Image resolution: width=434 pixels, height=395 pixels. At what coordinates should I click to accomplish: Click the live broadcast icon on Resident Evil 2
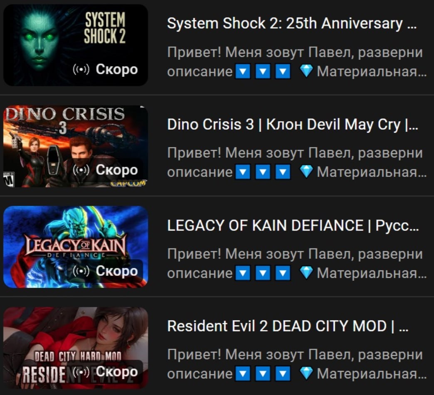[81, 372]
